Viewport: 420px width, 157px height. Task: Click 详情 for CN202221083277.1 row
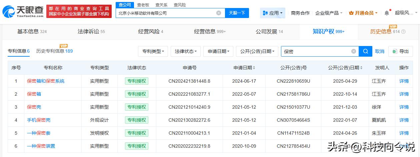(404, 94)
